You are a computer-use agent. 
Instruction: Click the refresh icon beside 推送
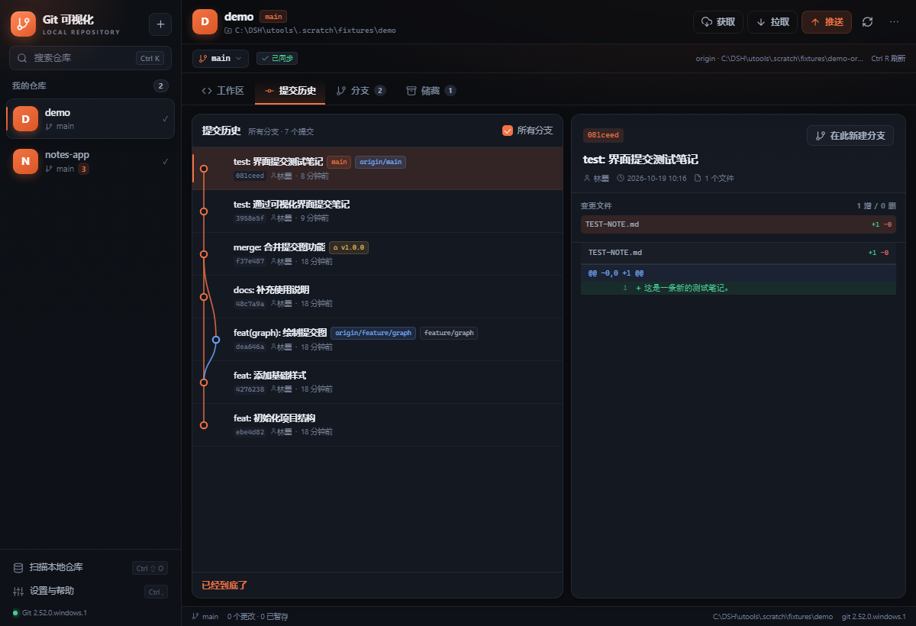[867, 22]
